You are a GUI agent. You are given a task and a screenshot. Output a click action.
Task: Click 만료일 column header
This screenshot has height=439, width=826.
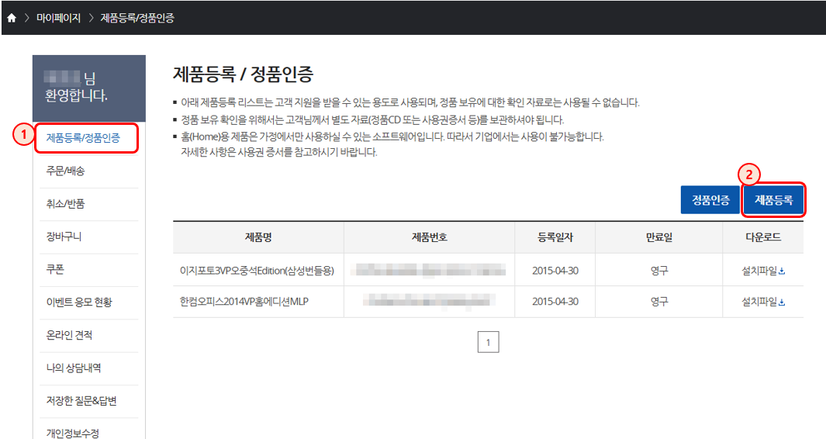(x=659, y=237)
